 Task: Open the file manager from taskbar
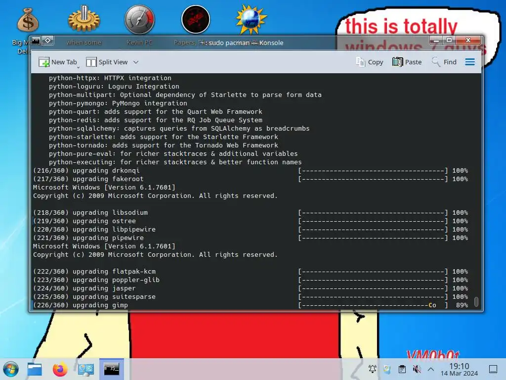pos(35,369)
